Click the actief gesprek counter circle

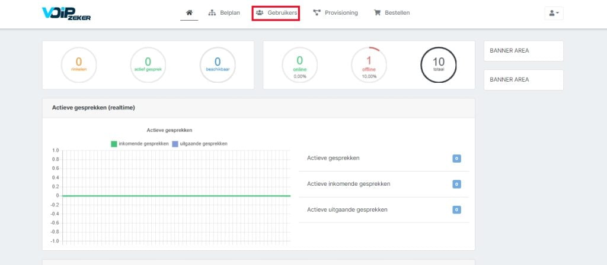click(148, 65)
